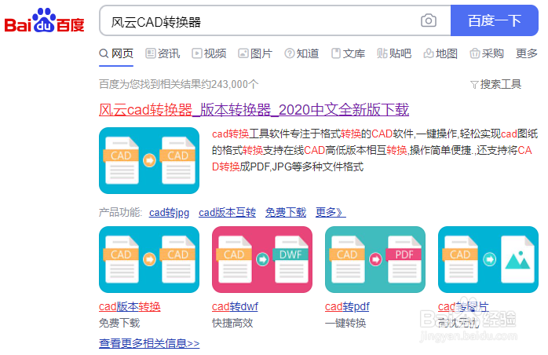Open the cad转图片 link
The height and width of the screenshot is (355, 548).
point(463,306)
